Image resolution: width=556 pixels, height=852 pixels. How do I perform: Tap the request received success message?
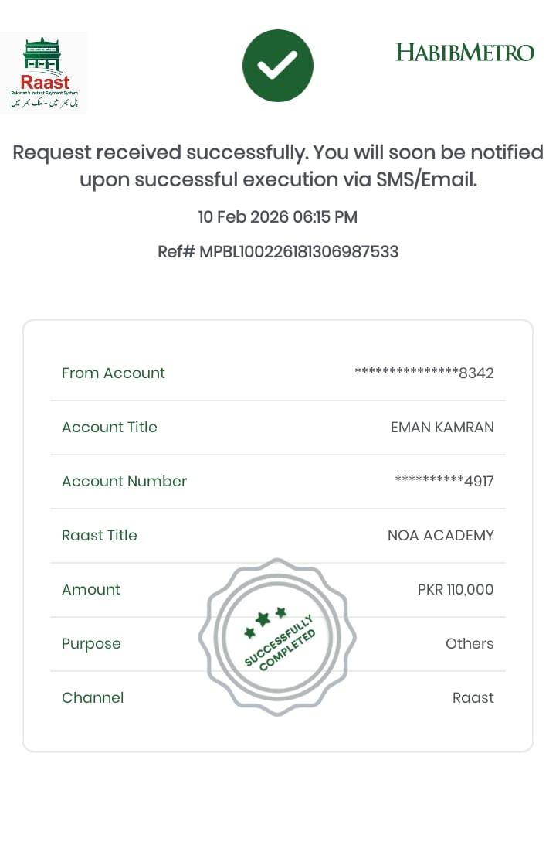click(278, 166)
